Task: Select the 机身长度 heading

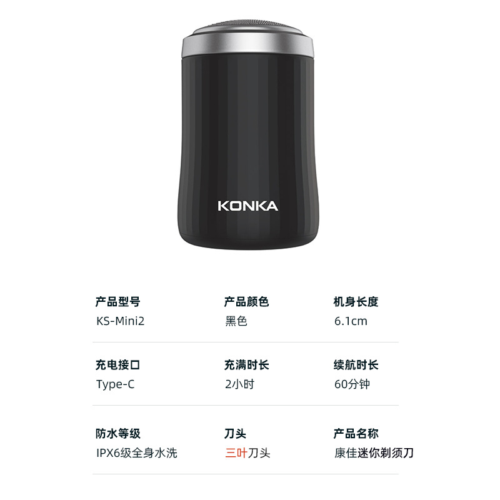Action: tap(356, 302)
